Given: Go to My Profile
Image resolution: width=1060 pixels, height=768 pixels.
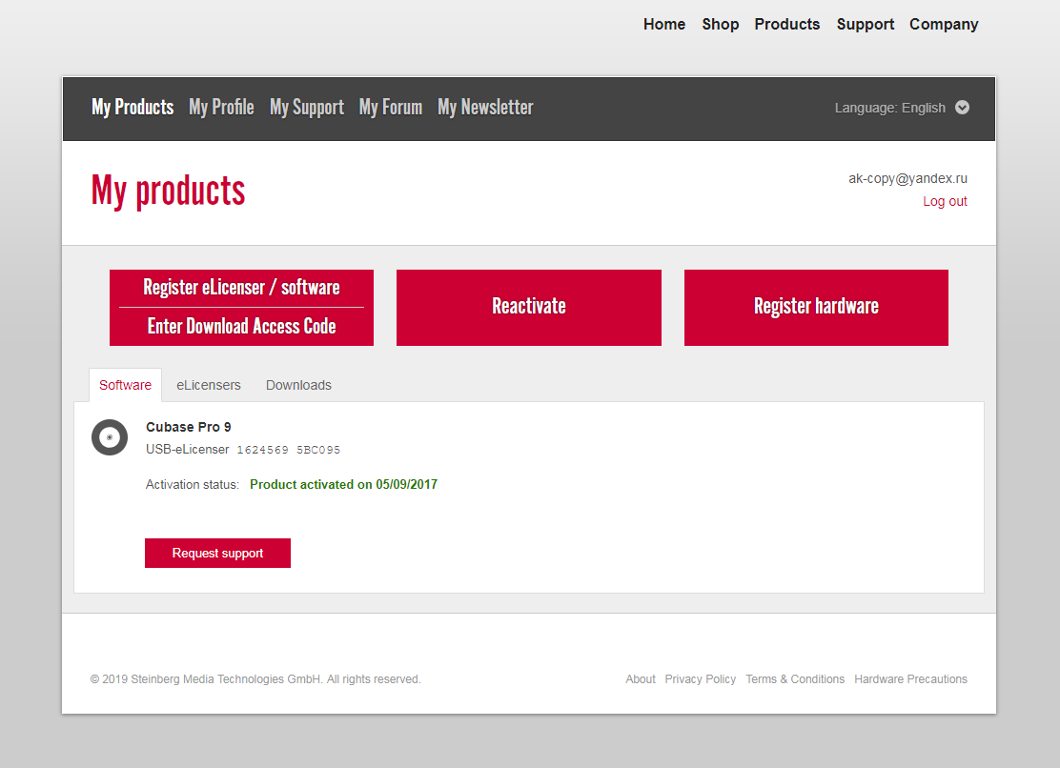Looking at the screenshot, I should (222, 108).
